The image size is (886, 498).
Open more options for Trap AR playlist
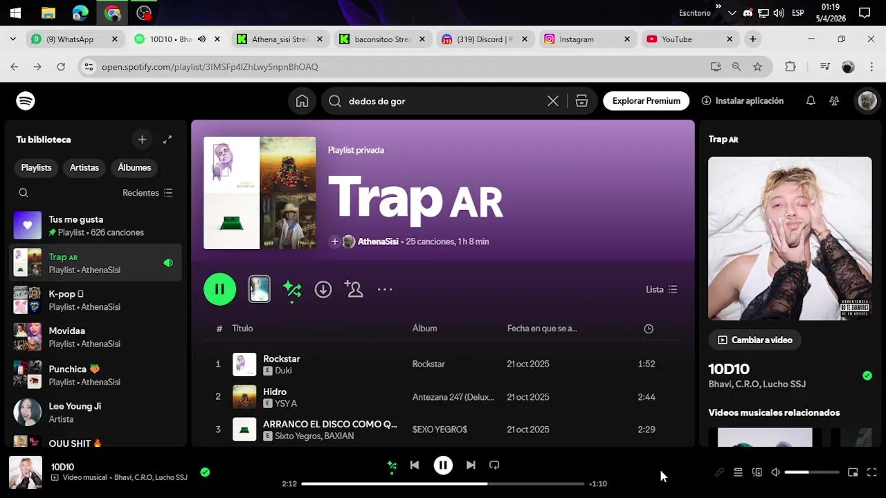[385, 289]
